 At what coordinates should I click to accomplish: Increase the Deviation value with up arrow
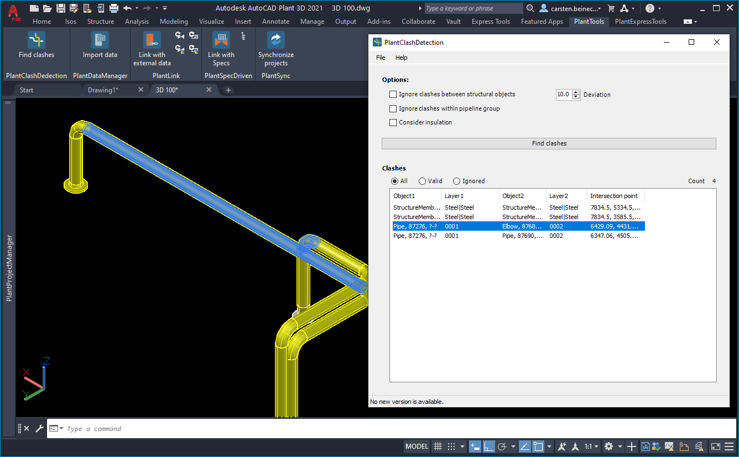click(x=576, y=92)
